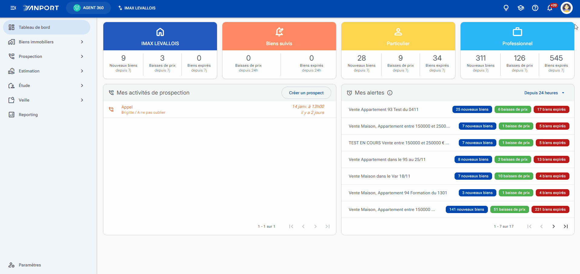Click the info icon next to Mes alertes
580x274 pixels.
pos(390,93)
